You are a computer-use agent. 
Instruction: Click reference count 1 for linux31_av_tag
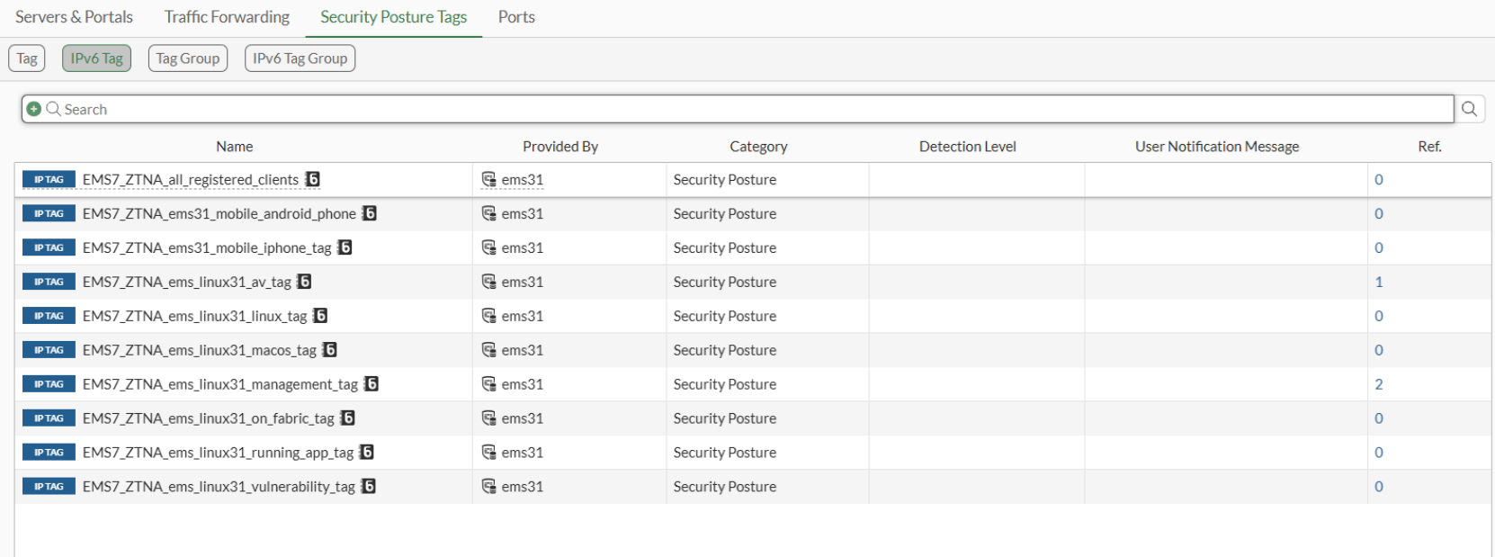1378,282
